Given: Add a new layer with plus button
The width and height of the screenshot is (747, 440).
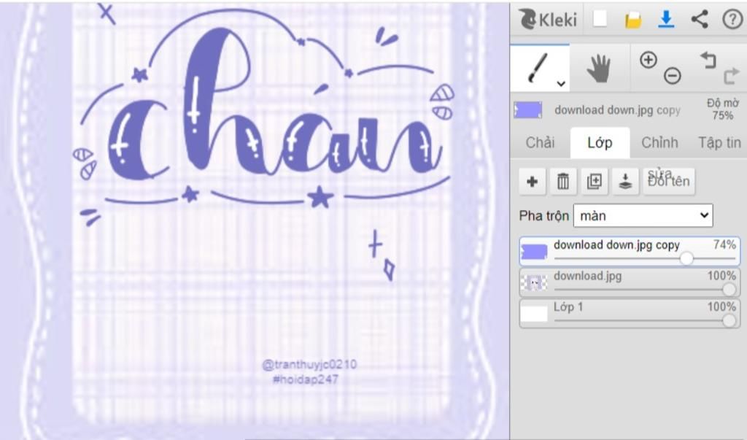Looking at the screenshot, I should (x=532, y=181).
